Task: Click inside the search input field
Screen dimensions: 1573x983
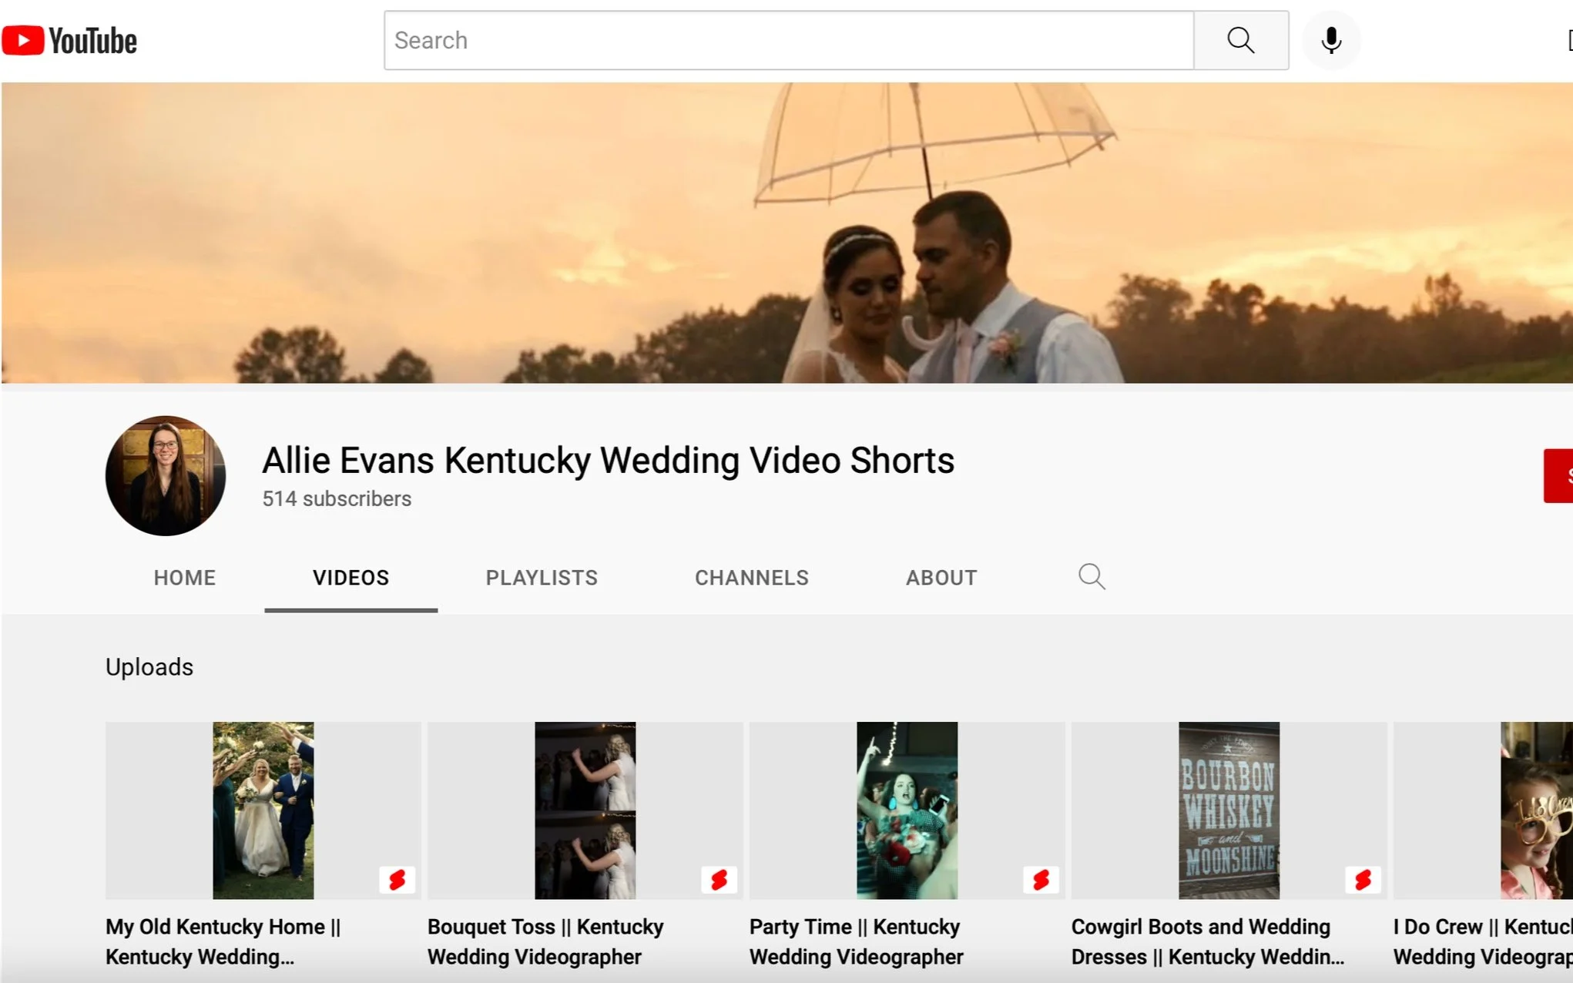Action: click(786, 40)
